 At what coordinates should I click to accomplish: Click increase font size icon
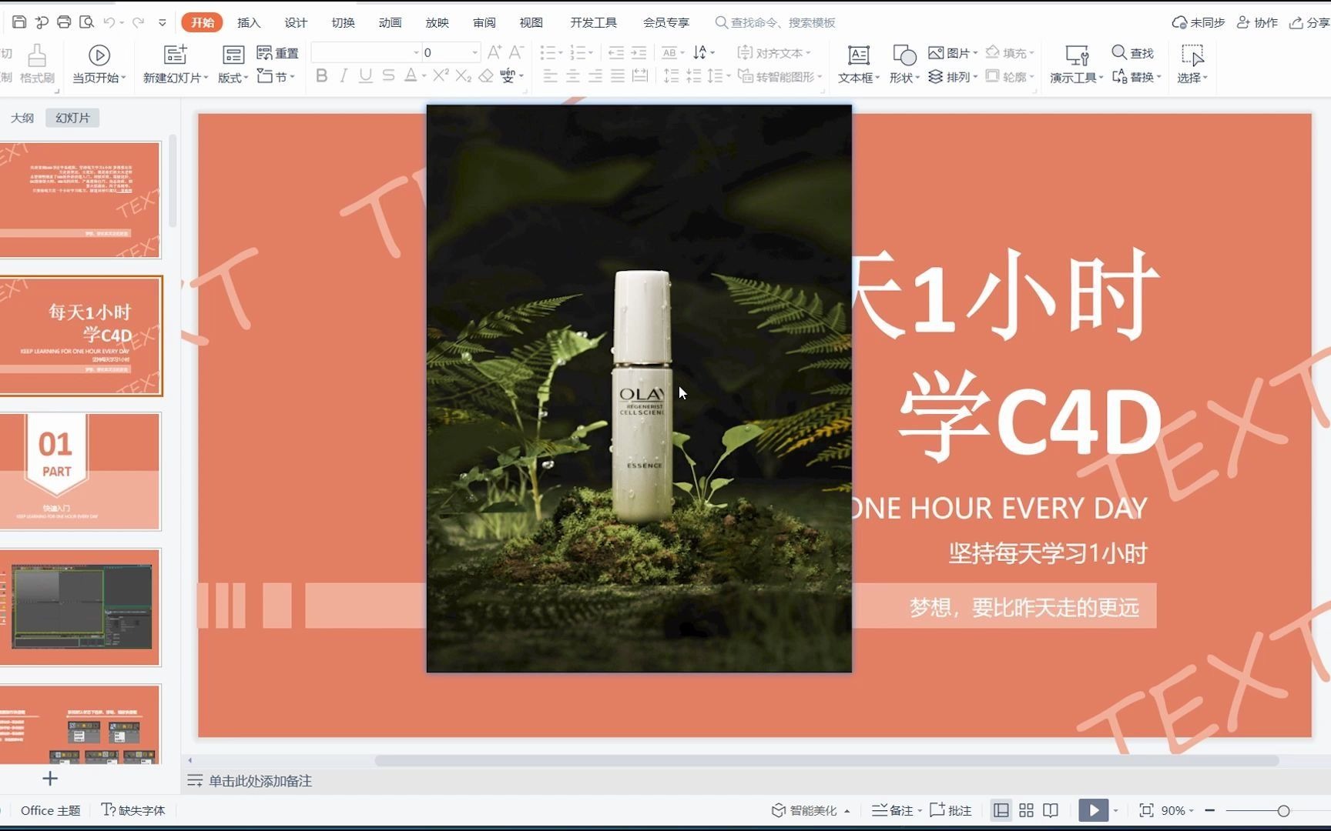[495, 52]
